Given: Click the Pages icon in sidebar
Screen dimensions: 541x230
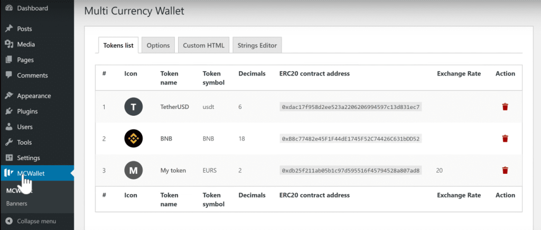Looking at the screenshot, I should pyautogui.click(x=10, y=60).
